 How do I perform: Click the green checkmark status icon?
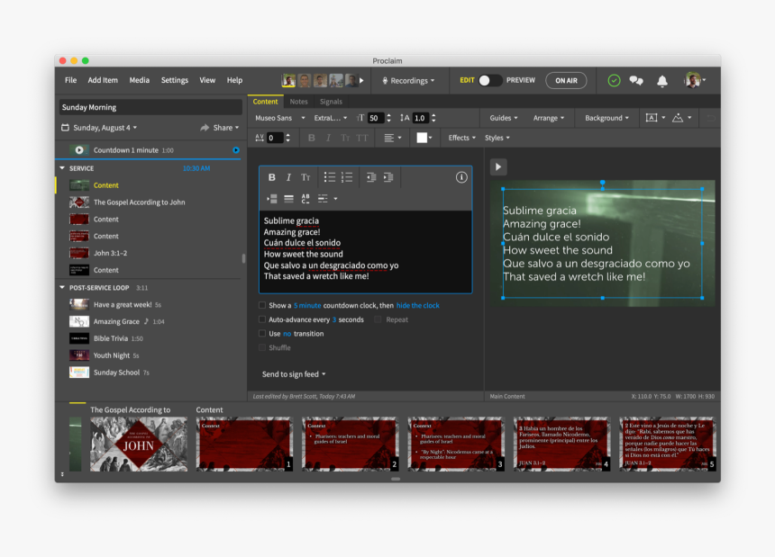[x=615, y=80]
